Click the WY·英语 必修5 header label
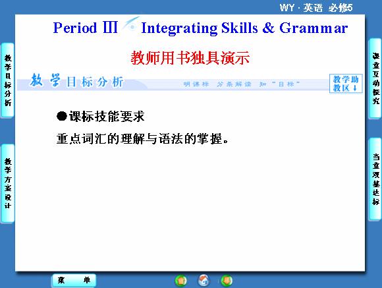 coord(316,8)
